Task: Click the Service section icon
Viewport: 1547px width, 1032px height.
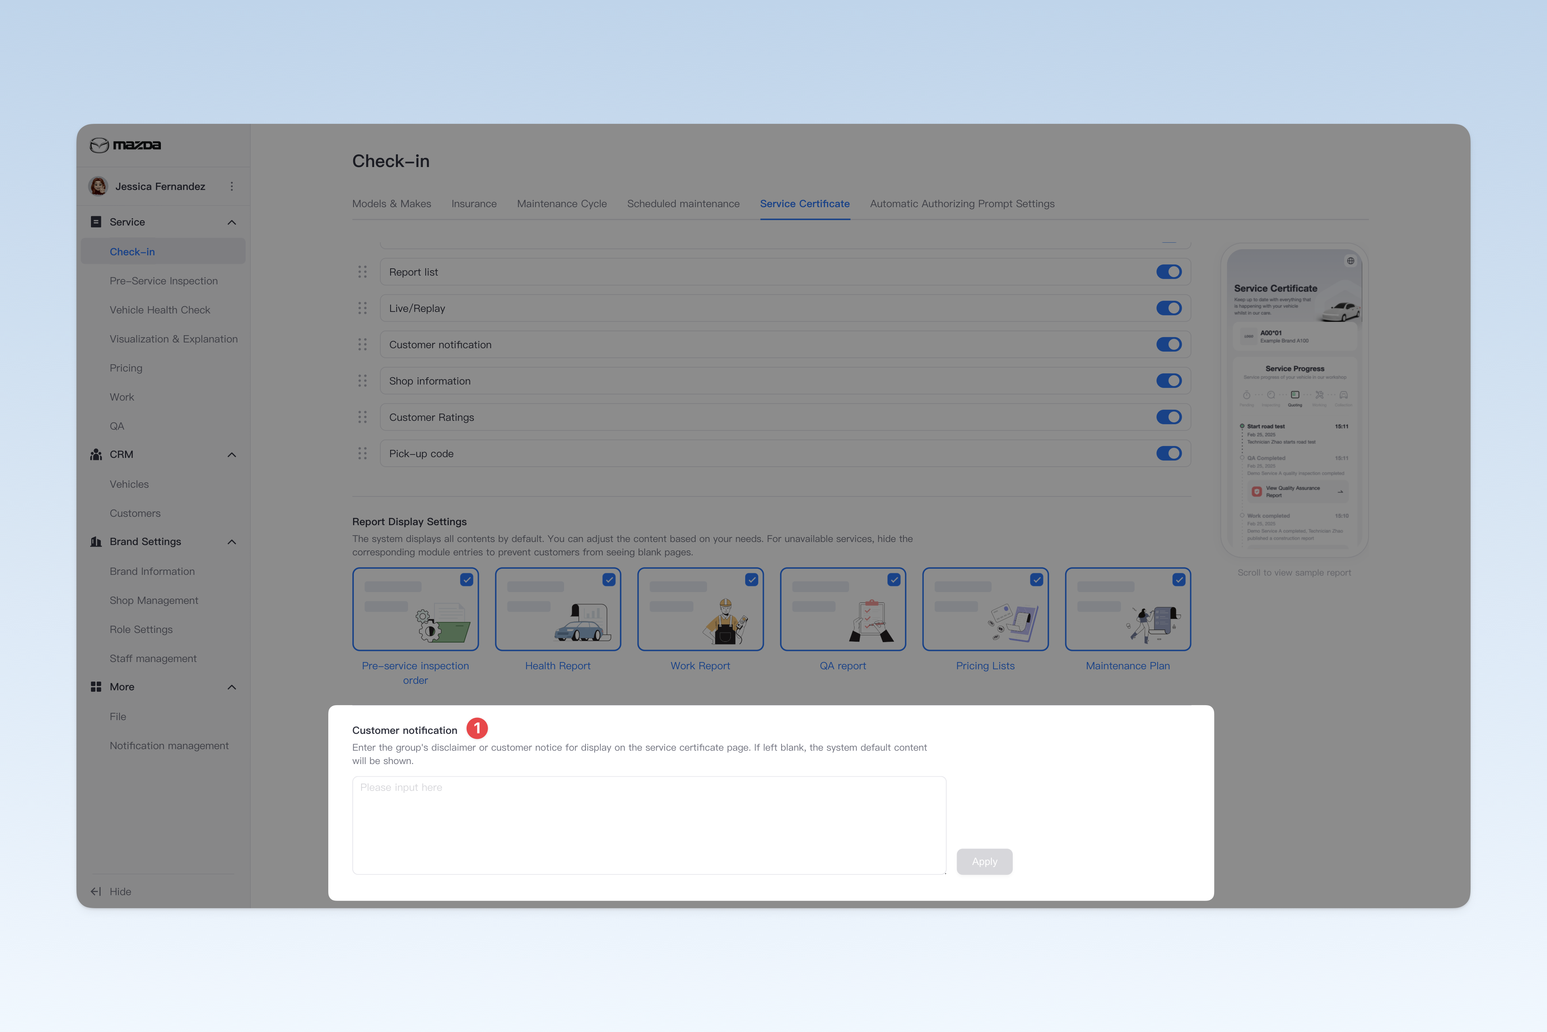Action: tap(96, 222)
